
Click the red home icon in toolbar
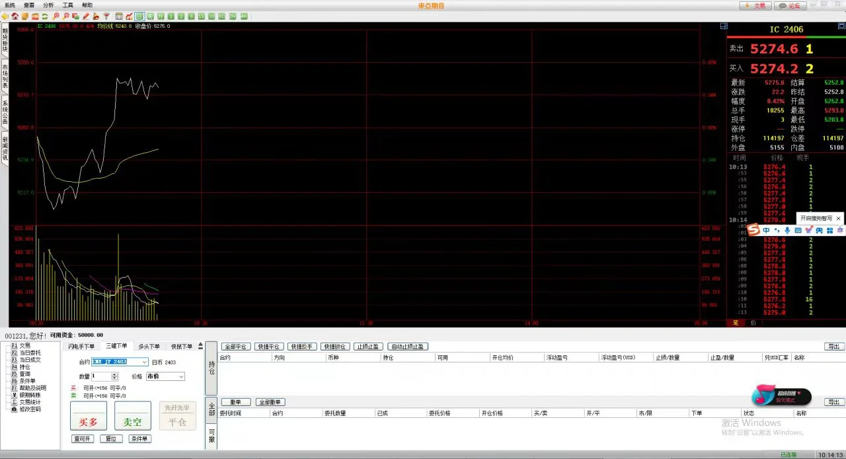[x=15, y=16]
